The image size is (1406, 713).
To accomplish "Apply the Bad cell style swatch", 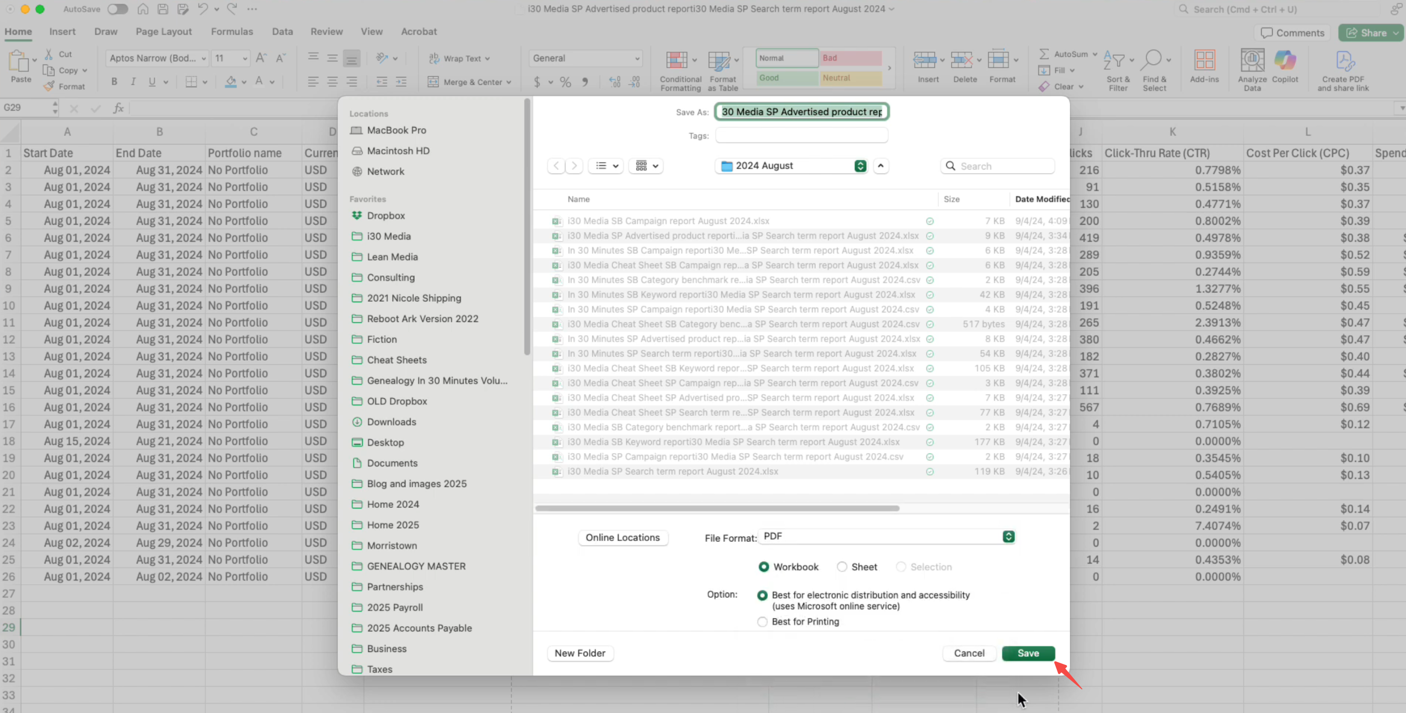I will (851, 58).
